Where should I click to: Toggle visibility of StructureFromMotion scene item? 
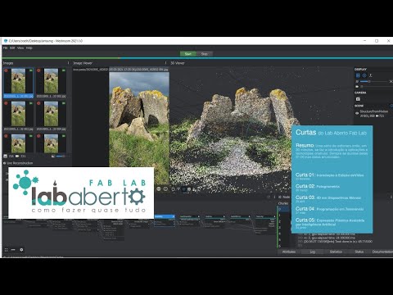click(357, 113)
